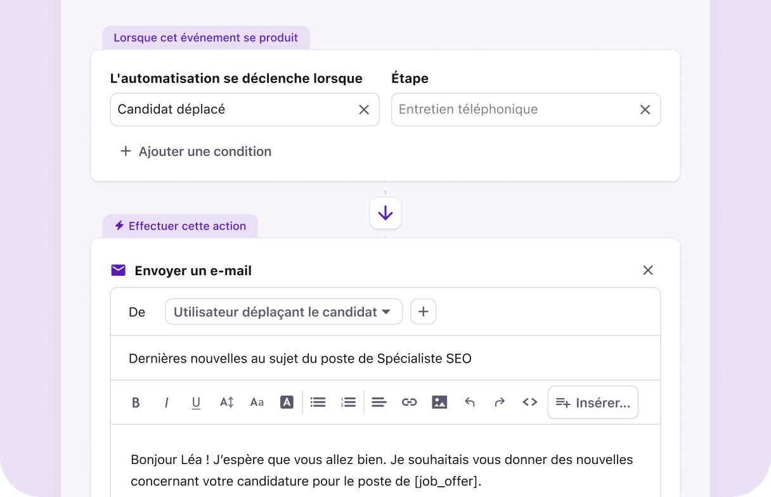Image resolution: width=771 pixels, height=497 pixels.
Task: Toggle underline formatting
Action: (x=196, y=402)
